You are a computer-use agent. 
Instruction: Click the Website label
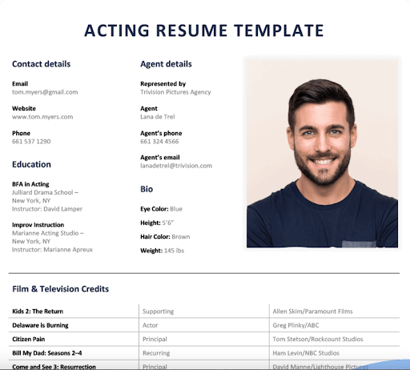click(x=24, y=108)
